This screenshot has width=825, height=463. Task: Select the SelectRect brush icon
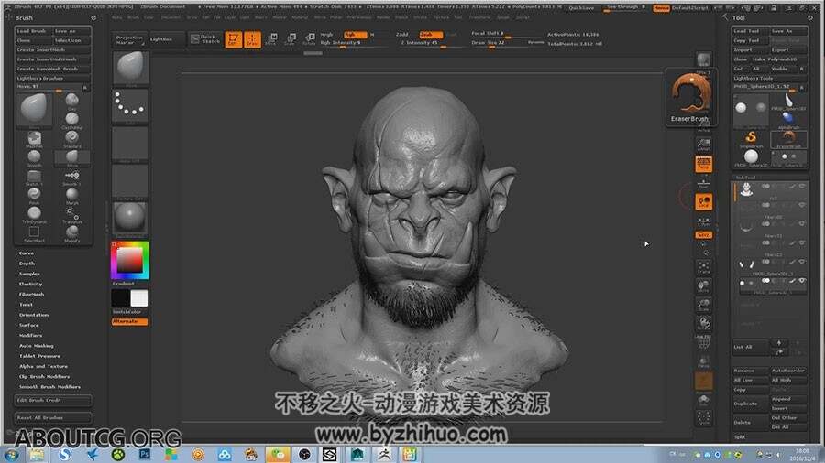pyautogui.click(x=34, y=233)
